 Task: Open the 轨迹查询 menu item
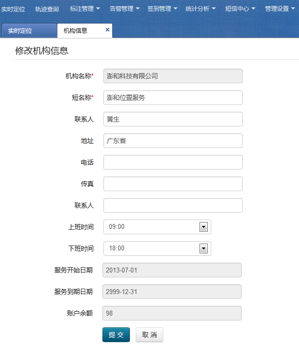[47, 9]
